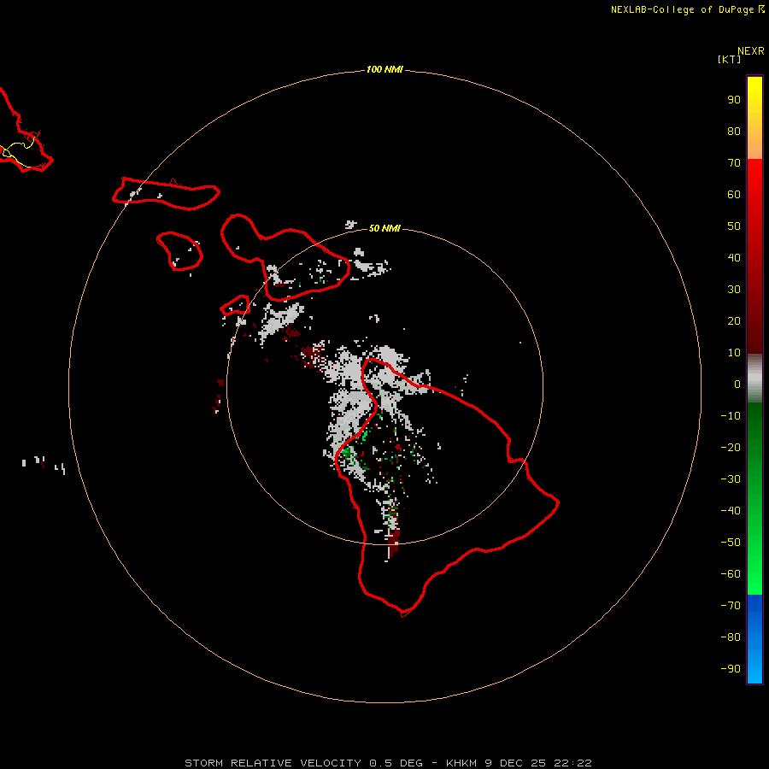769x769 pixels.
Task: Click the 100 NMI range ring label
Action: coord(384,70)
